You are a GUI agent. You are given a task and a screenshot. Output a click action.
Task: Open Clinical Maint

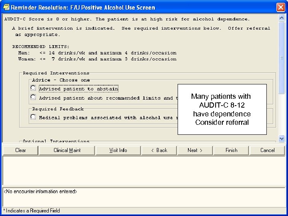[67, 150]
